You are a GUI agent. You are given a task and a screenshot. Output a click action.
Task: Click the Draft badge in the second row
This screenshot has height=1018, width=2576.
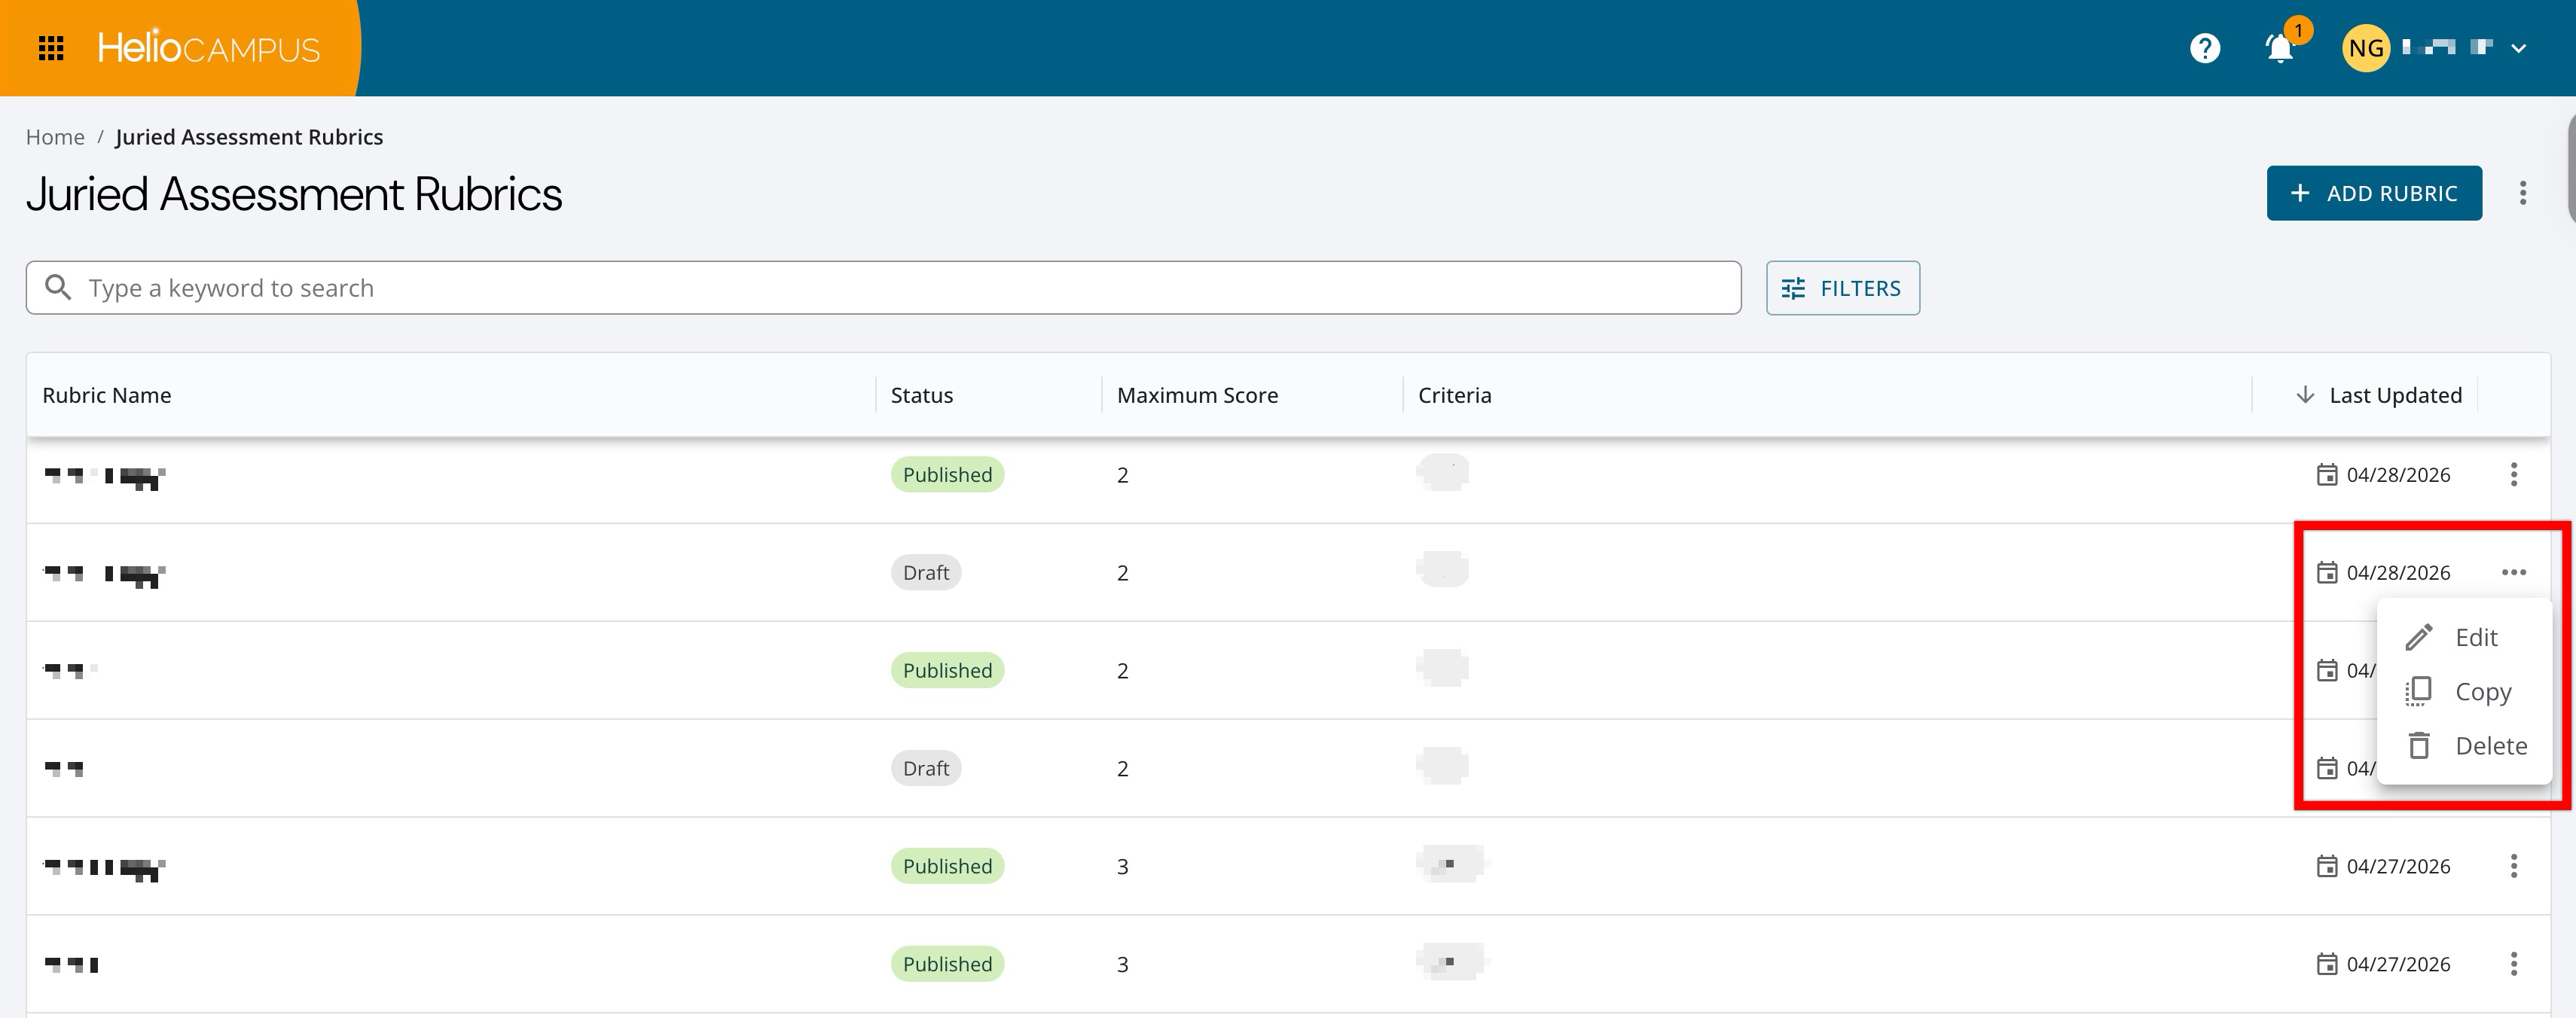[x=926, y=572]
